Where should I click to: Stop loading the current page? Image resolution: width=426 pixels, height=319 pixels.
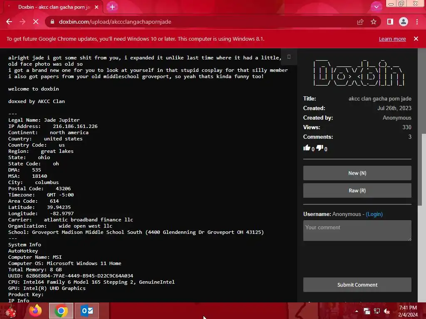tap(36, 22)
